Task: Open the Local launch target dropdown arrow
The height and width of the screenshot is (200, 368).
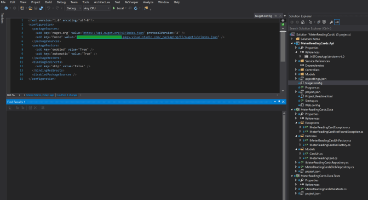Action: point(126,8)
